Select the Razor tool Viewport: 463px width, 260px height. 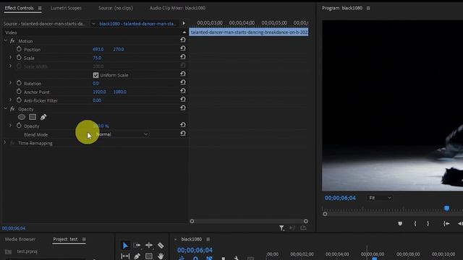pos(161,246)
